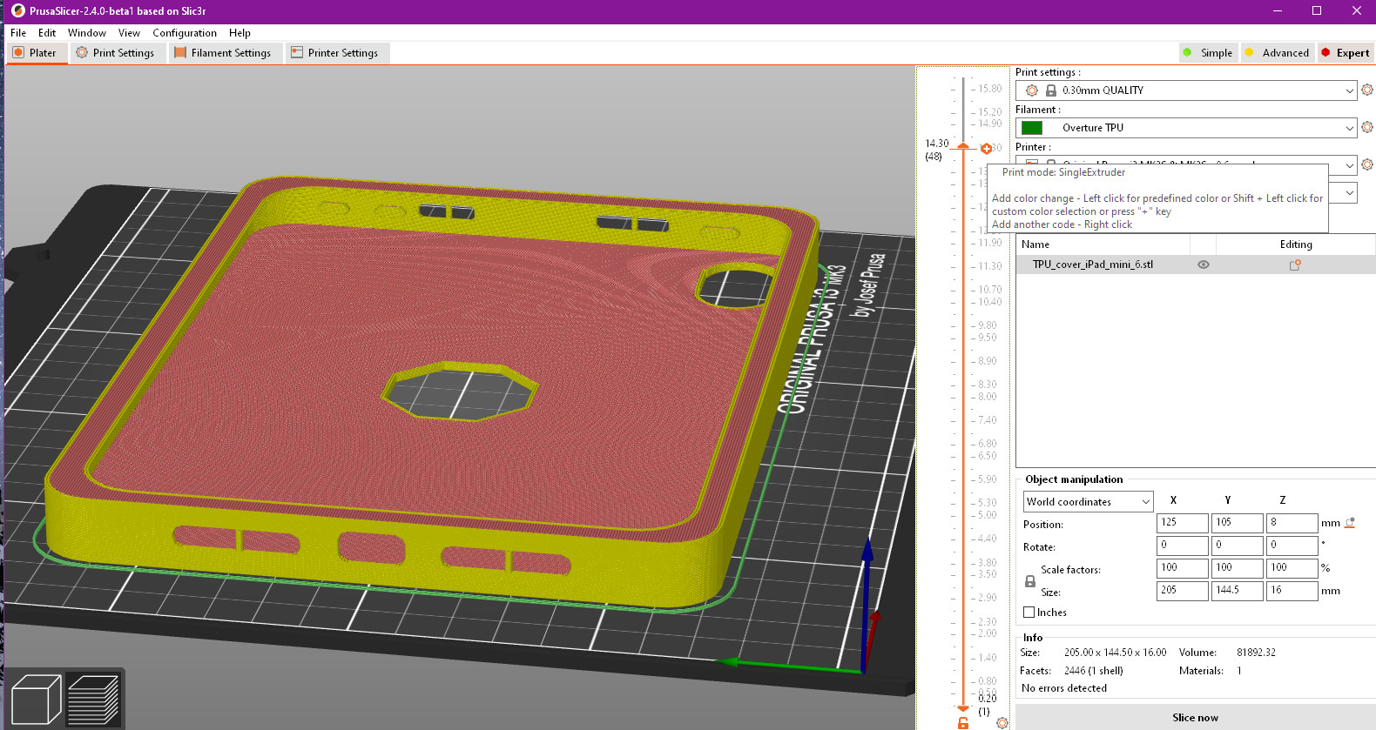1376x730 pixels.
Task: Toggle the one-layer-mode padlock under layer slider
Action: pyautogui.click(x=963, y=723)
